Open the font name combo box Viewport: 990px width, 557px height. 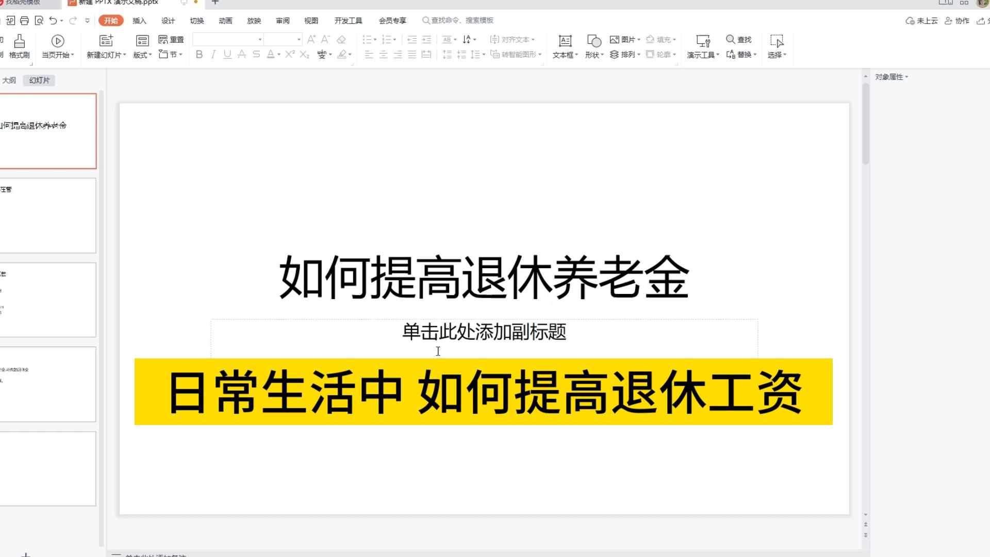pyautogui.click(x=227, y=40)
